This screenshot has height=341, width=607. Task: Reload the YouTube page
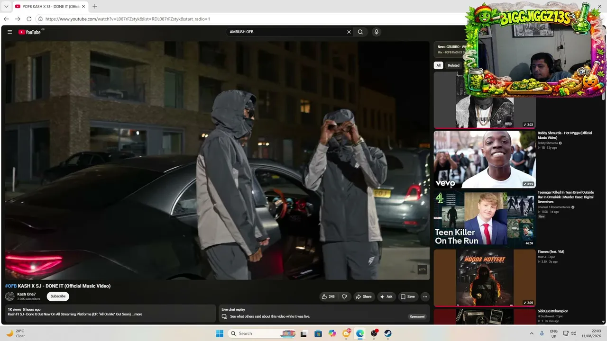[29, 19]
